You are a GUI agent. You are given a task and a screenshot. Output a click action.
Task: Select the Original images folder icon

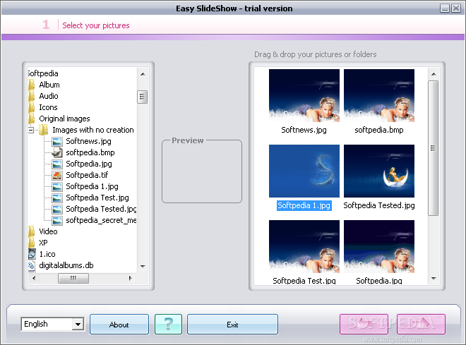point(32,119)
